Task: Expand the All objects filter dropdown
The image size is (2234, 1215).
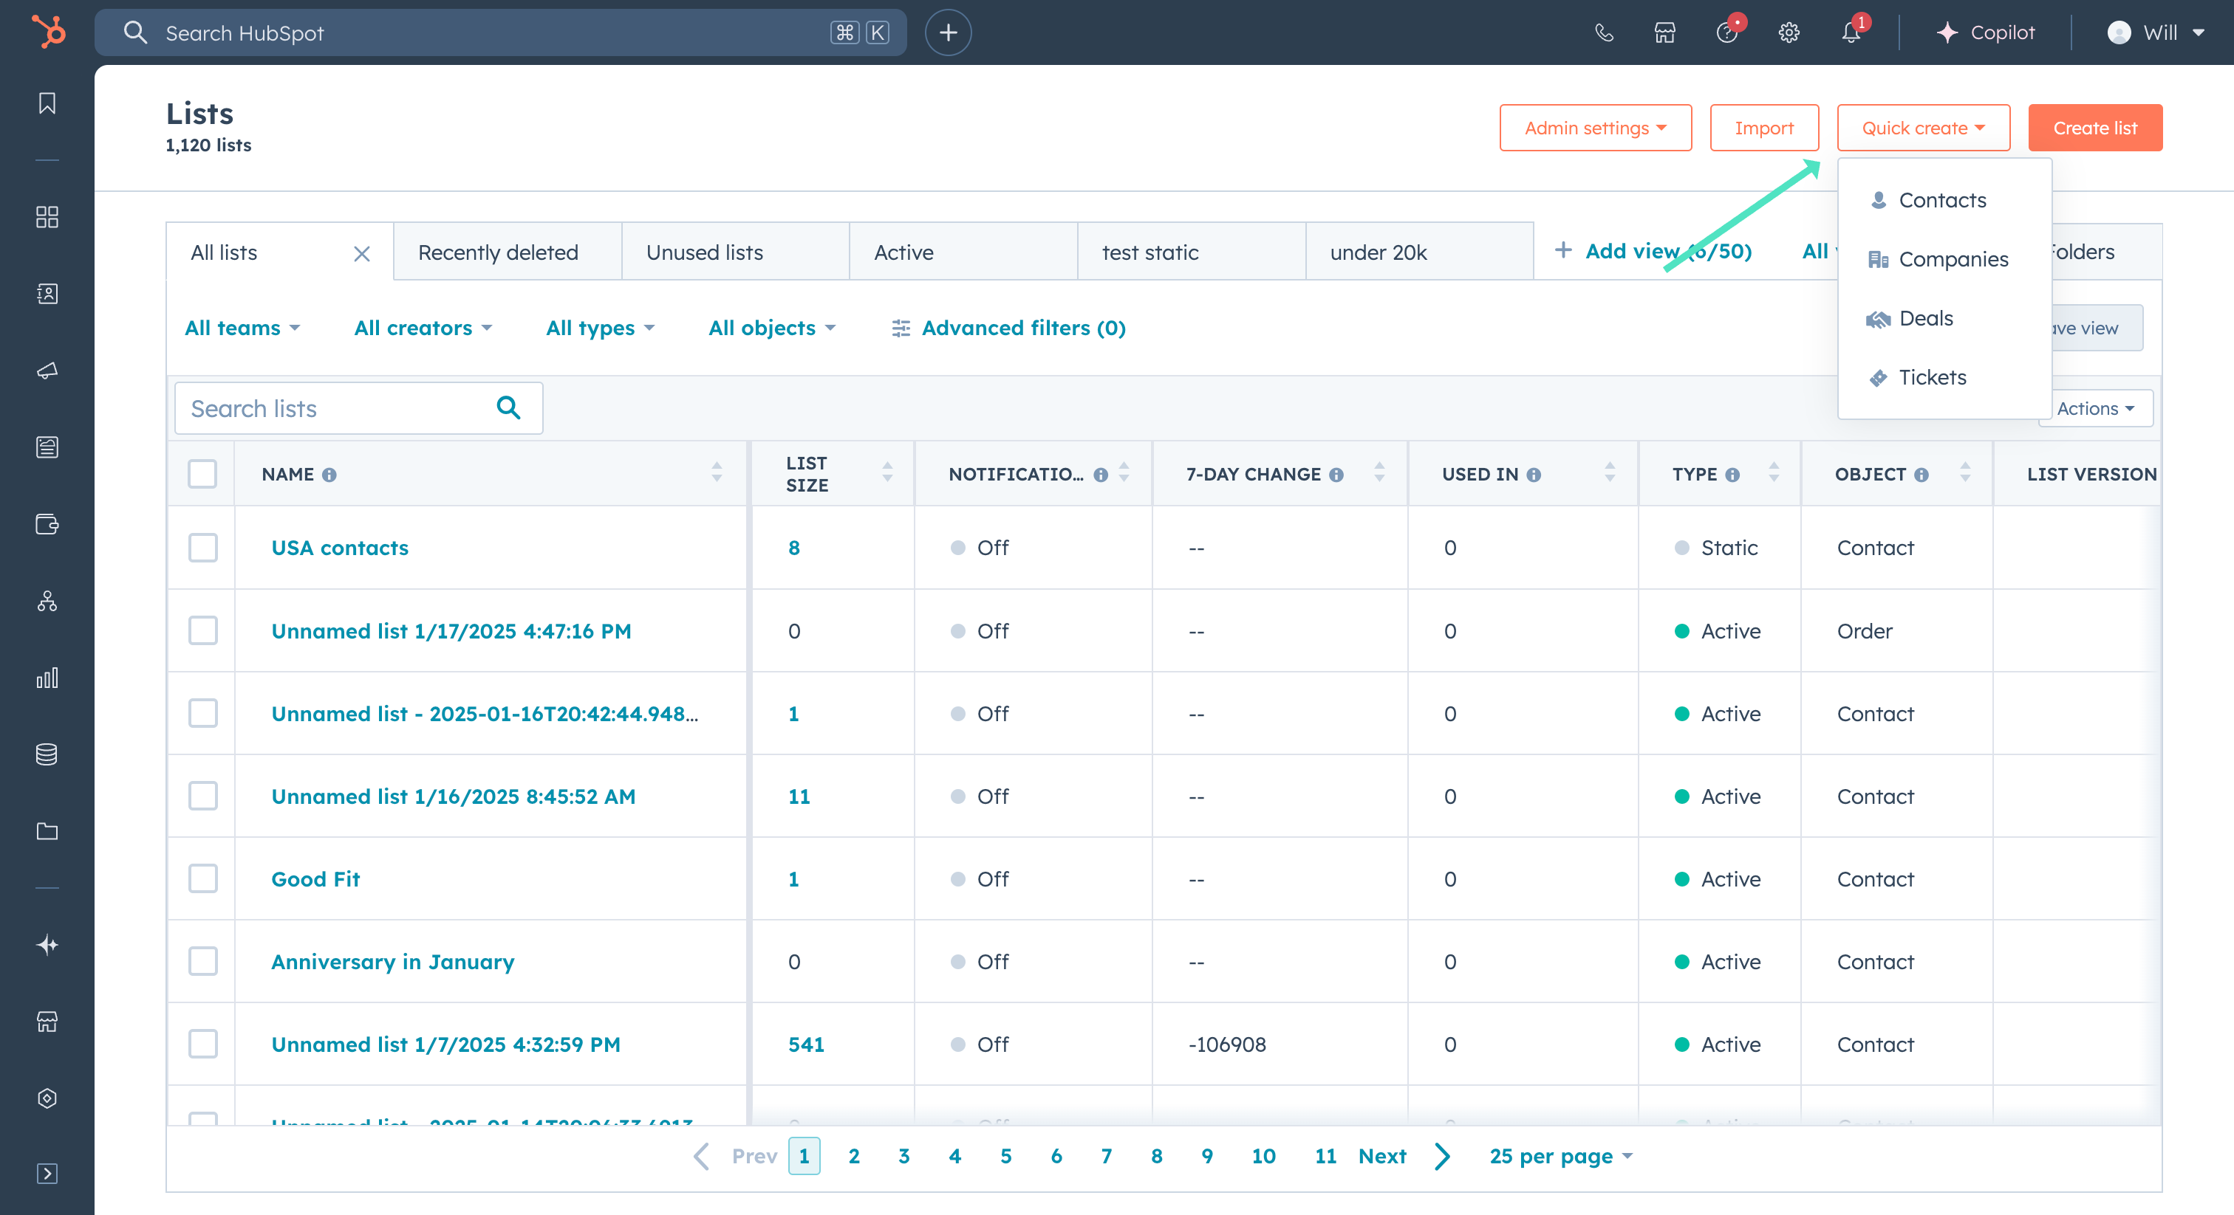Action: [771, 328]
